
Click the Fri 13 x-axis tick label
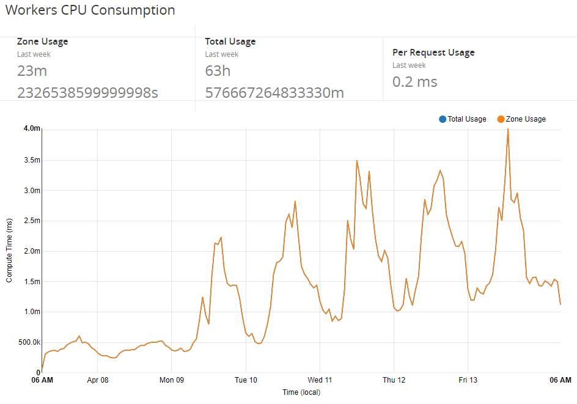point(468,380)
